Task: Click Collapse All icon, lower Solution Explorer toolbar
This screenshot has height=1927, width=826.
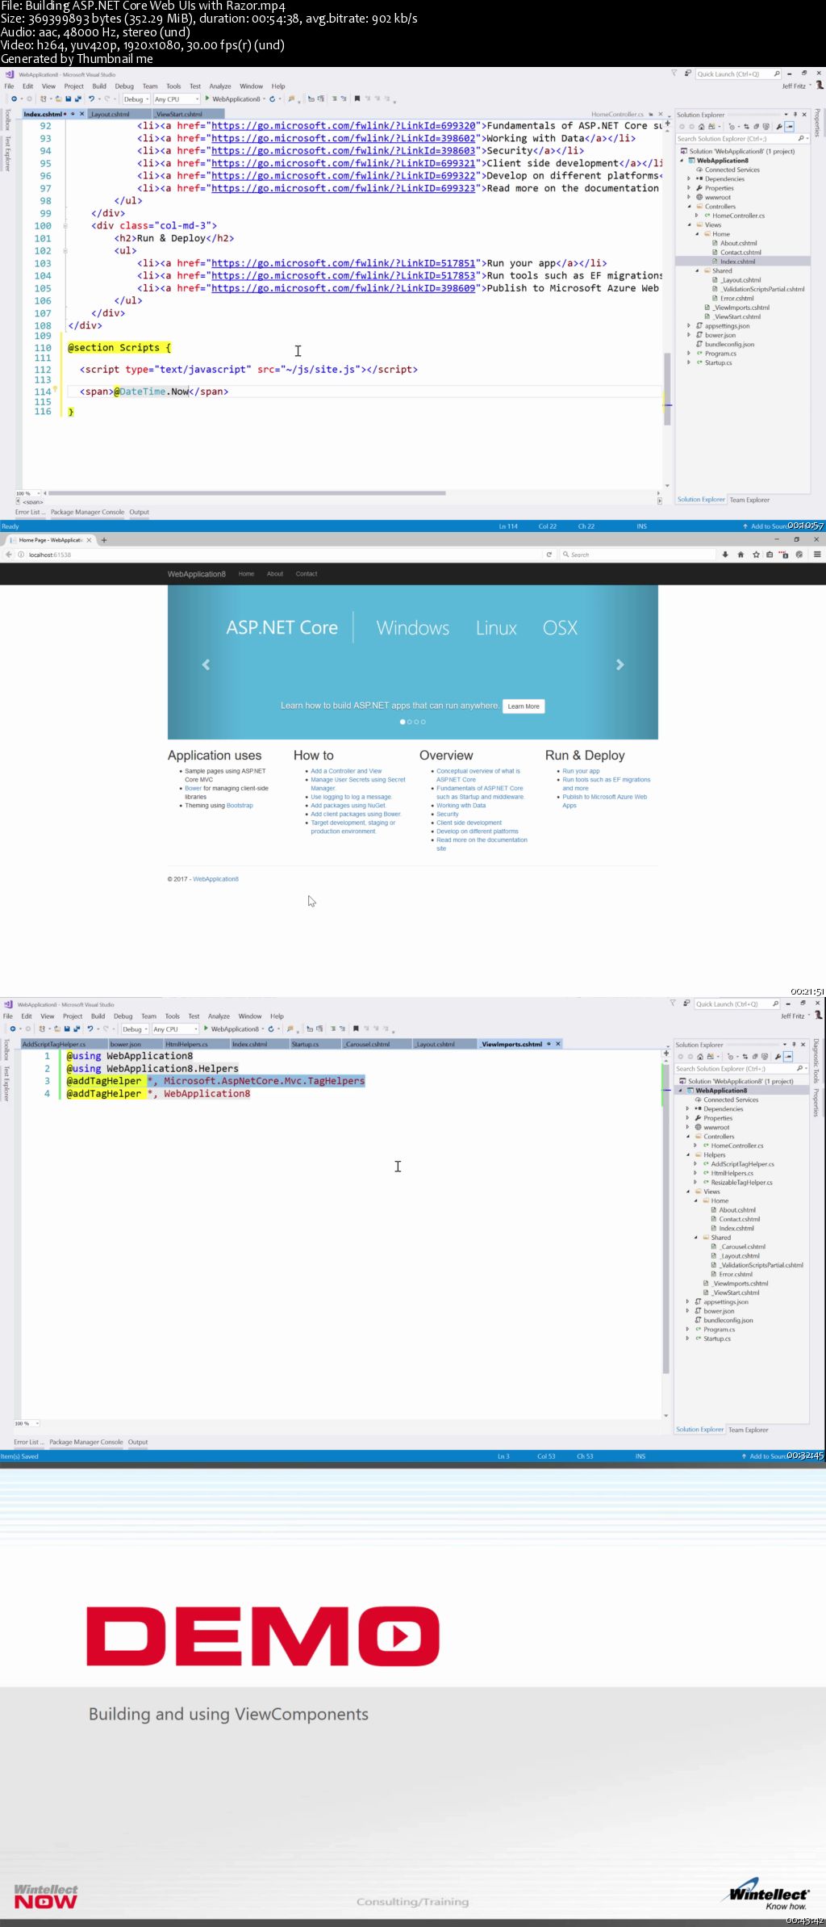Action: pos(755,1056)
